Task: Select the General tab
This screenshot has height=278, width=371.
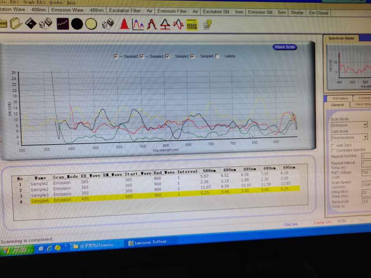Action: [x=337, y=105]
